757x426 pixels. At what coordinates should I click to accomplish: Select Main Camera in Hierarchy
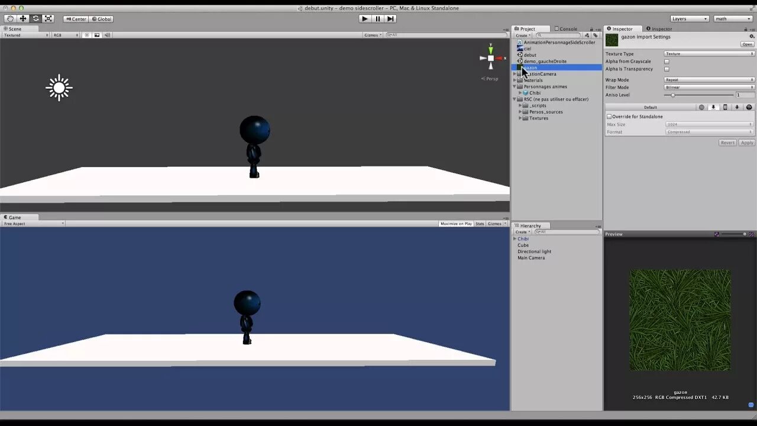coord(531,258)
